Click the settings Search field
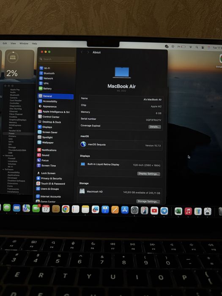The image size is (222, 296). click(57, 59)
